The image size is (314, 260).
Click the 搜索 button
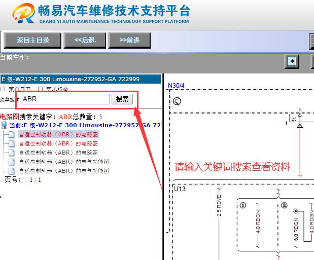point(122,99)
